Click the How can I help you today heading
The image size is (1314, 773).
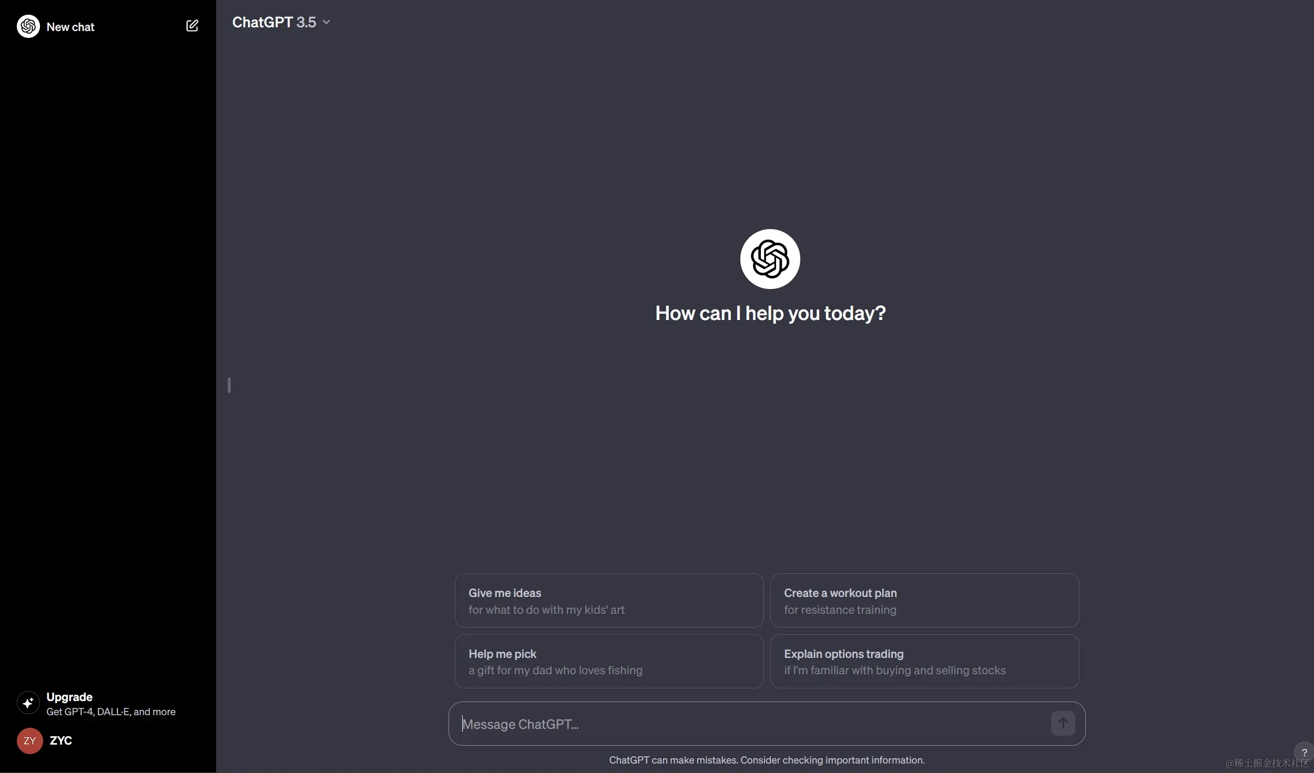pyautogui.click(x=770, y=313)
